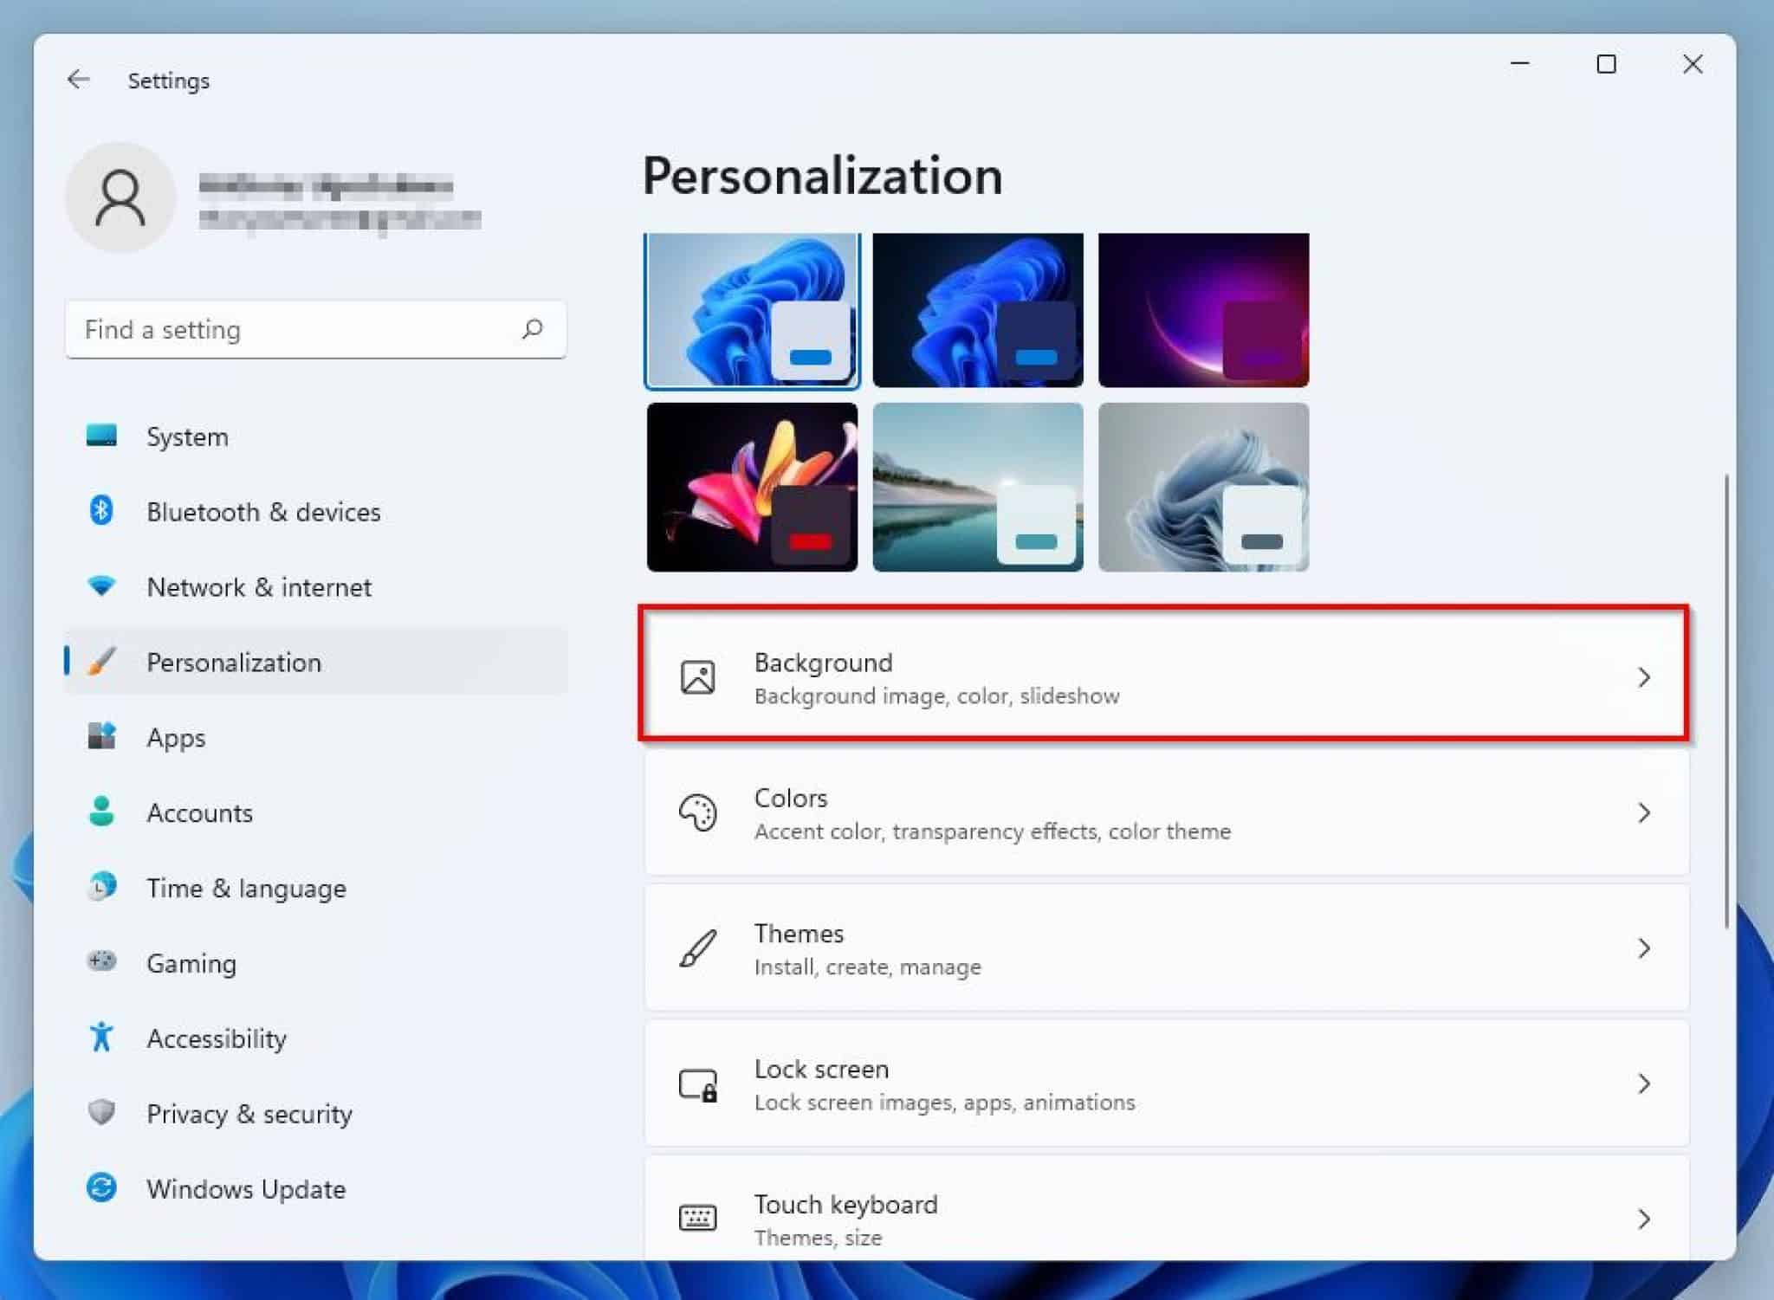
Task: Select the dark purple theme thumbnail
Action: click(1203, 310)
